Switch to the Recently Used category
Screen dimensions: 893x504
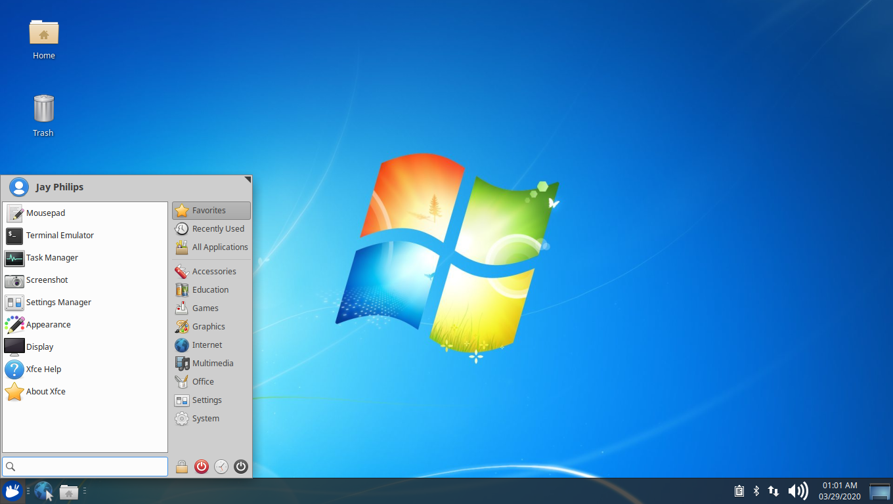coord(211,229)
